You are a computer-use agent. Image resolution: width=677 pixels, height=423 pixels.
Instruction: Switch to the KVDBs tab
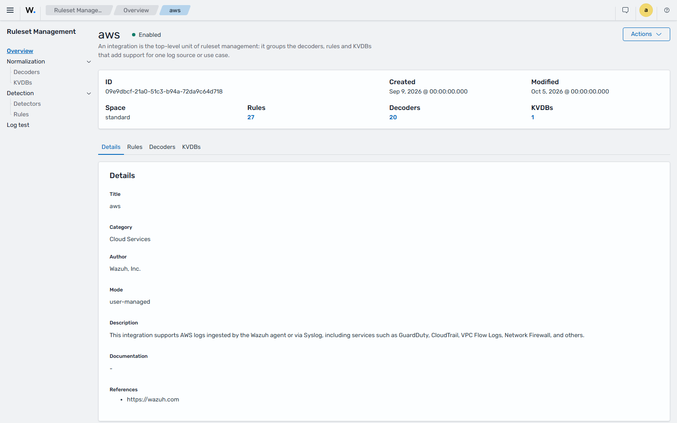(x=191, y=147)
